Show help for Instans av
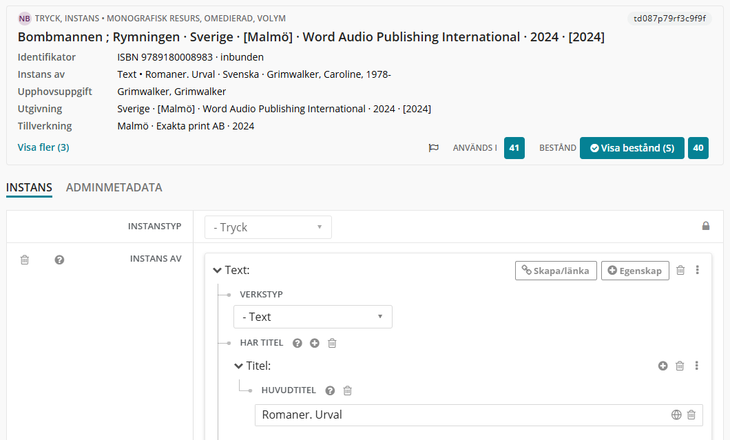The height and width of the screenshot is (440, 730). pos(59,260)
